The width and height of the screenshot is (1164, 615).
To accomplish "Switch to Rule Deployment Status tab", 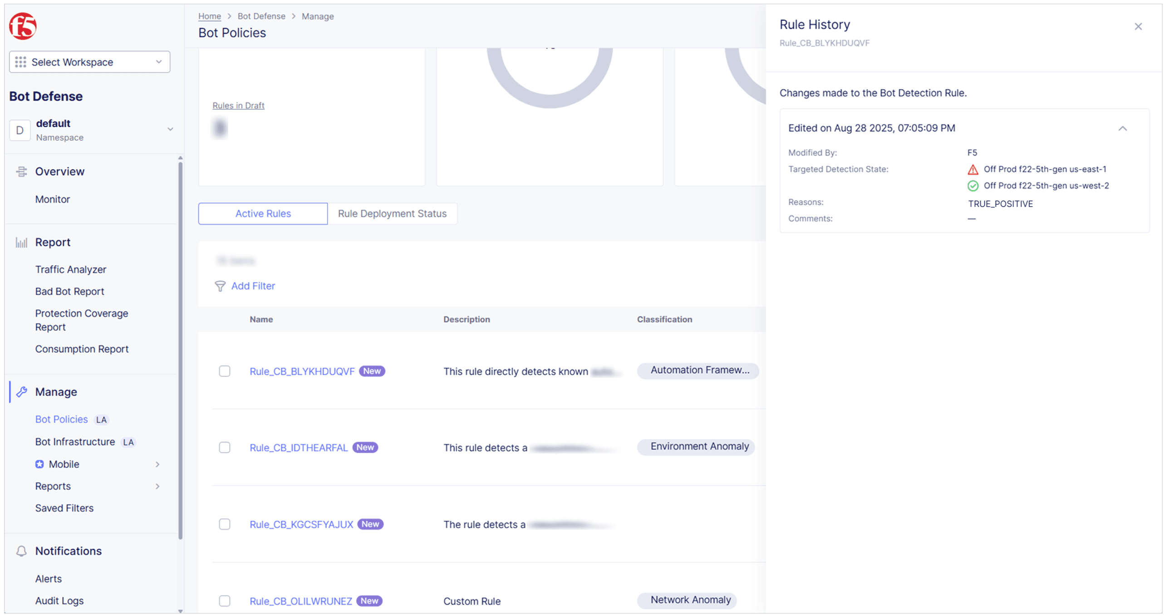I will point(392,214).
